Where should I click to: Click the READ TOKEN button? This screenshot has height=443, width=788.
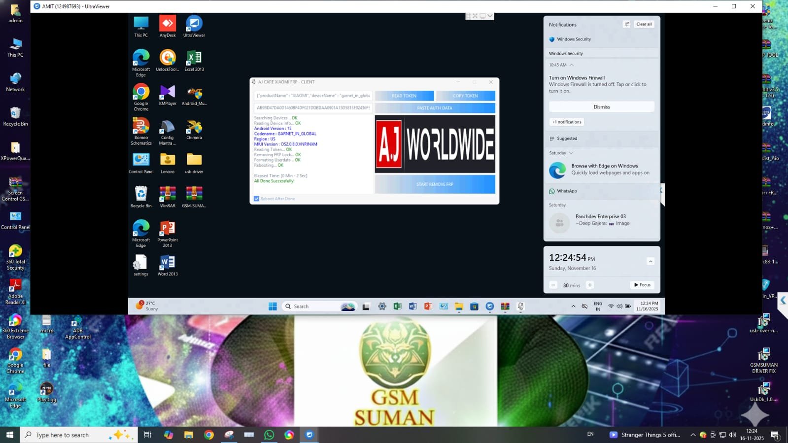404,96
